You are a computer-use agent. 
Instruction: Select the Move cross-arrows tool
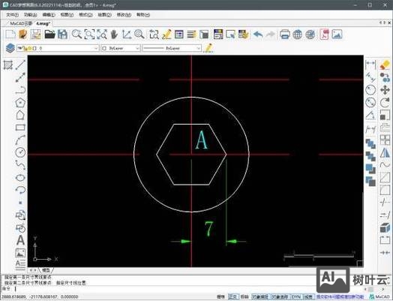pos(385,90)
